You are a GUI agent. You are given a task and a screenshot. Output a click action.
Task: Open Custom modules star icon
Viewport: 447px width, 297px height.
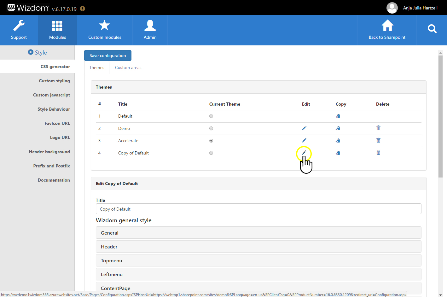[104, 26]
